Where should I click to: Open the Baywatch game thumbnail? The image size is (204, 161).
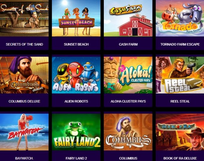[24, 132]
